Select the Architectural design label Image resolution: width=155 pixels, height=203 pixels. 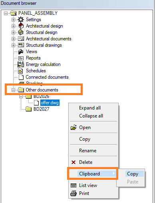pos(44,26)
